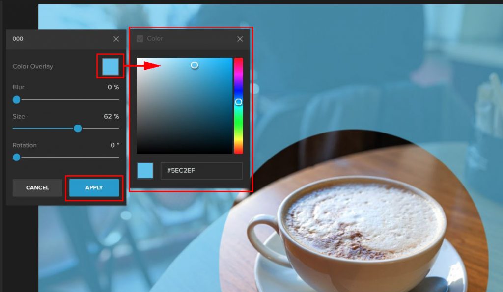Click the CANCEL button
The height and width of the screenshot is (292, 503).
coord(37,187)
